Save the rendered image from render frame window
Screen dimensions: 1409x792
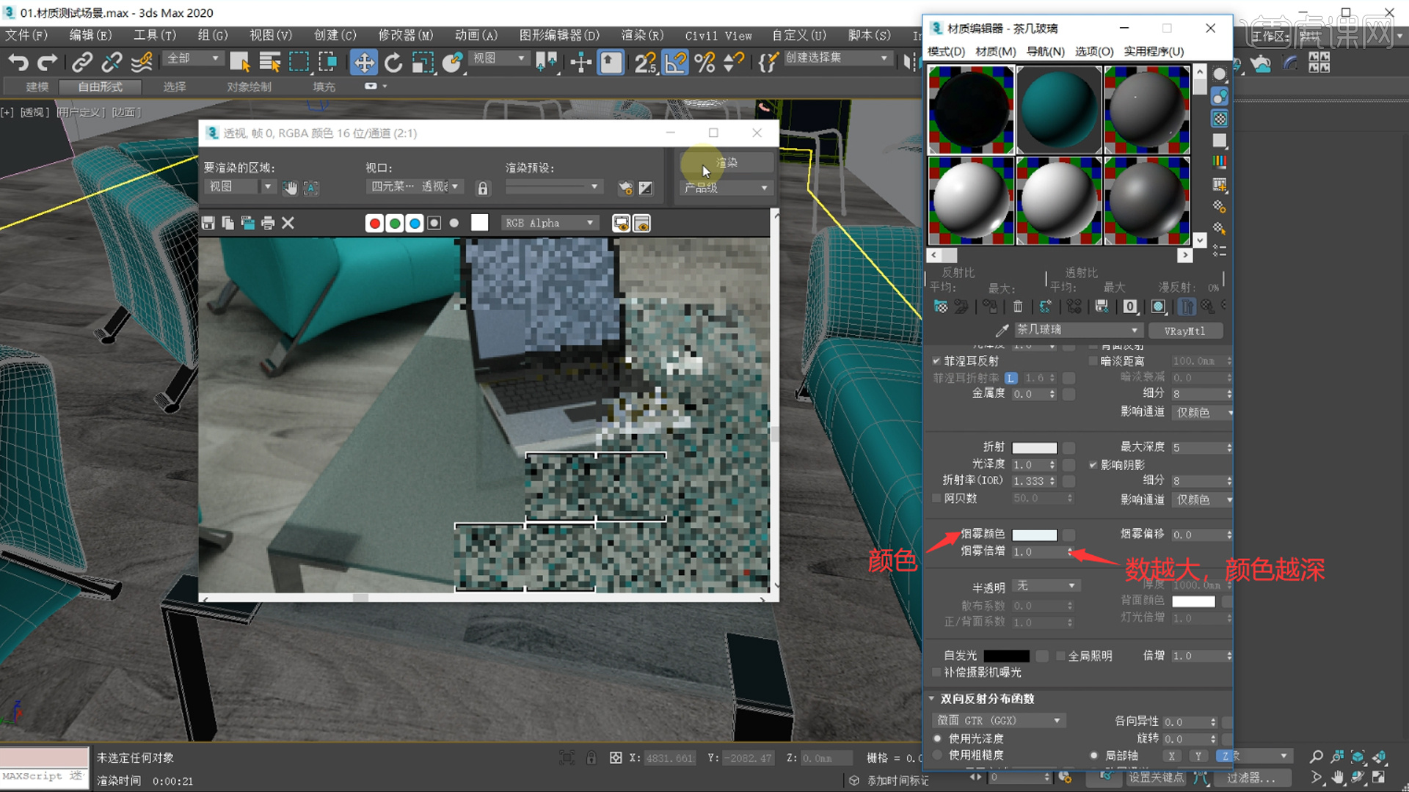click(208, 223)
